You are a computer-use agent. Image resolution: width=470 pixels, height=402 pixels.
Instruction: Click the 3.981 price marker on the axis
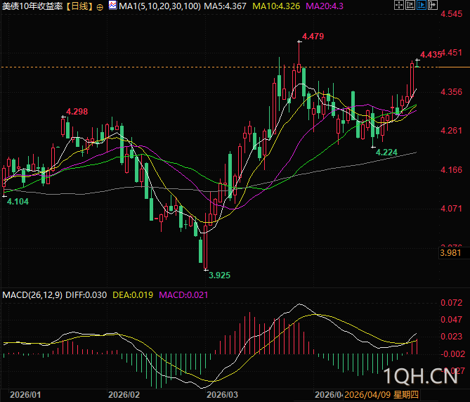pyautogui.click(x=451, y=253)
